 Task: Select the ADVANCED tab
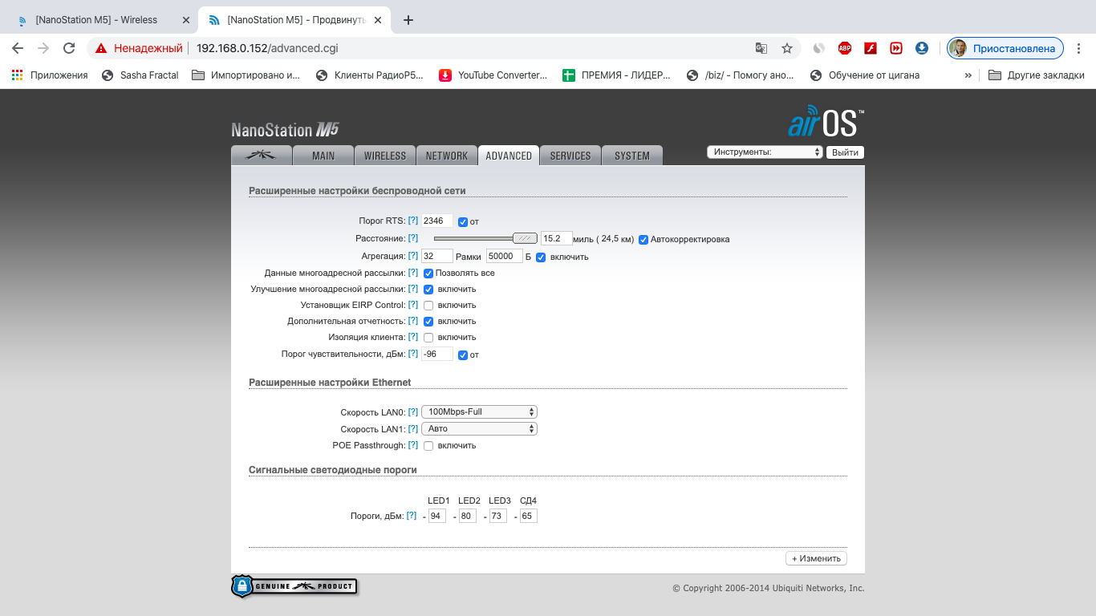click(509, 156)
